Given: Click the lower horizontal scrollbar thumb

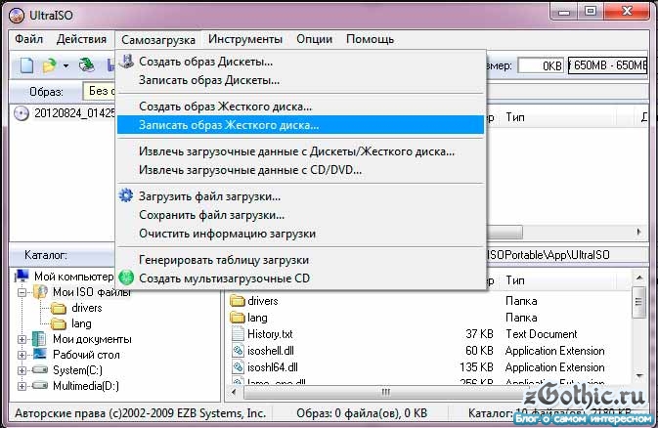Looking at the screenshot, I should pos(385,393).
